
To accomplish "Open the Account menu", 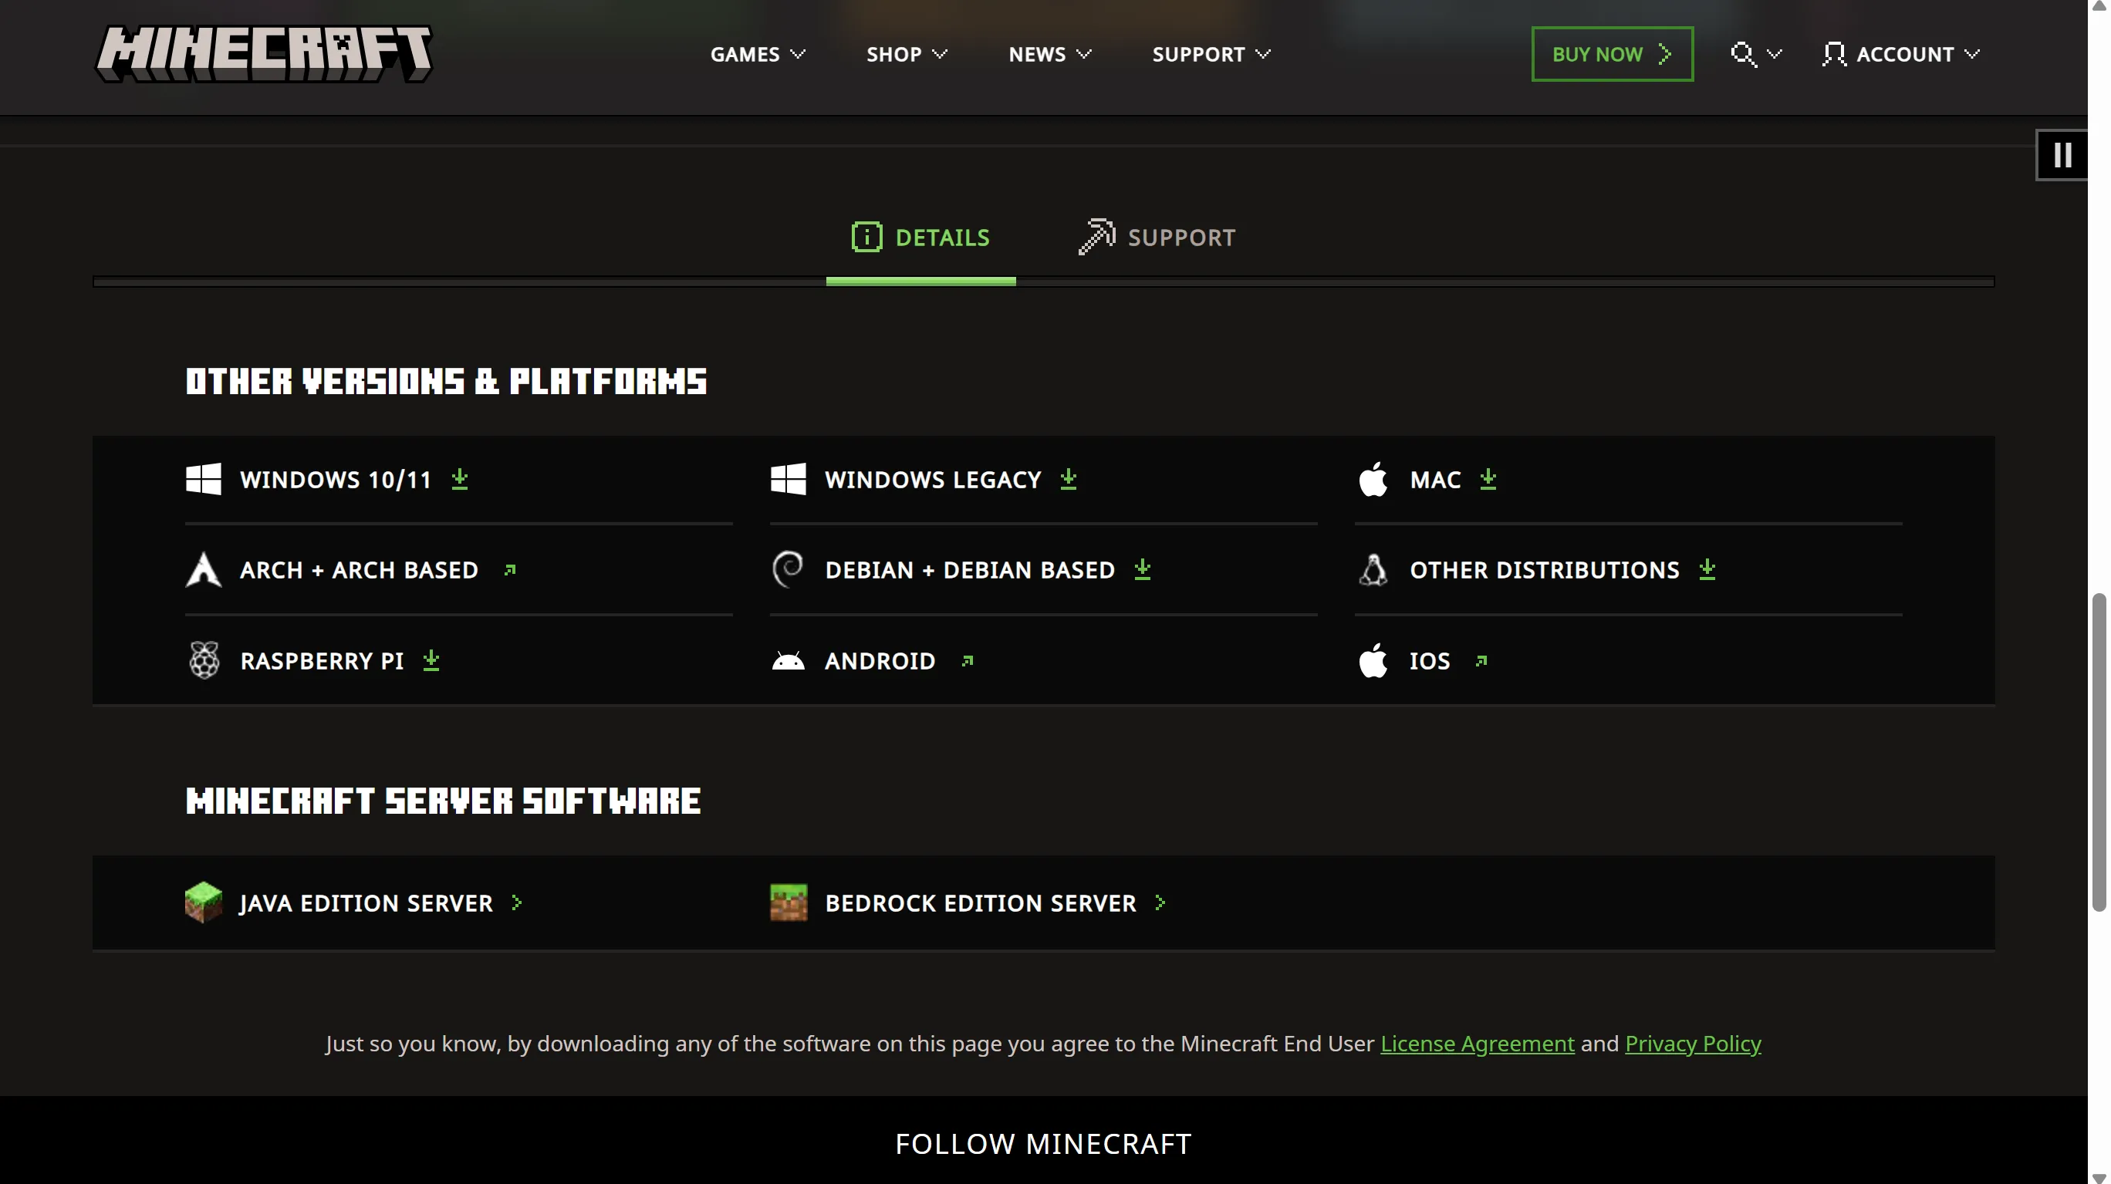I will coord(1901,54).
